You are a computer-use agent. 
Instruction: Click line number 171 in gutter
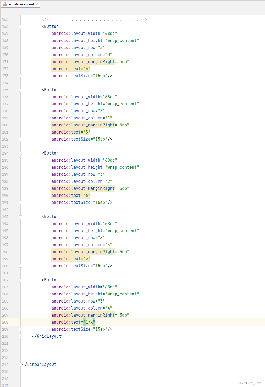click(x=5, y=62)
